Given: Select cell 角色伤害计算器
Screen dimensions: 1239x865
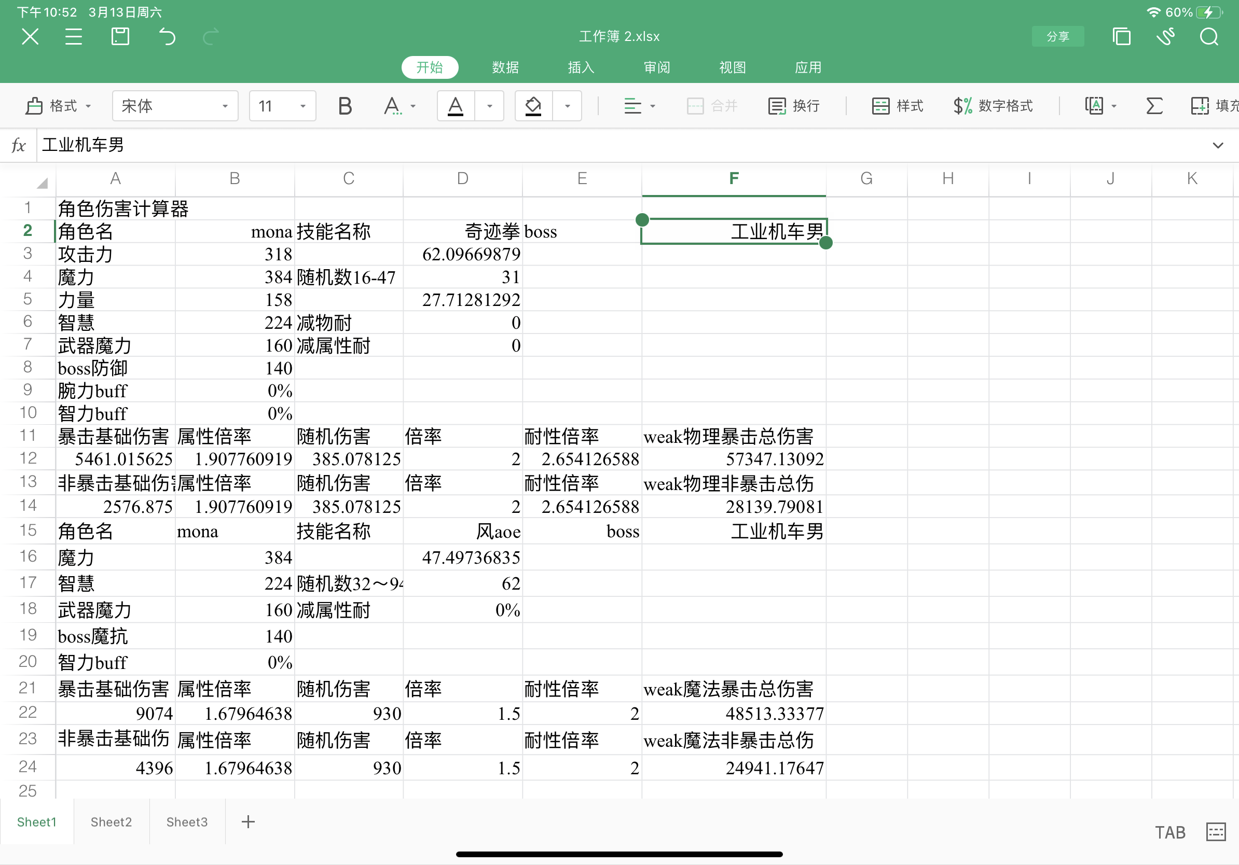Looking at the screenshot, I should (x=116, y=208).
